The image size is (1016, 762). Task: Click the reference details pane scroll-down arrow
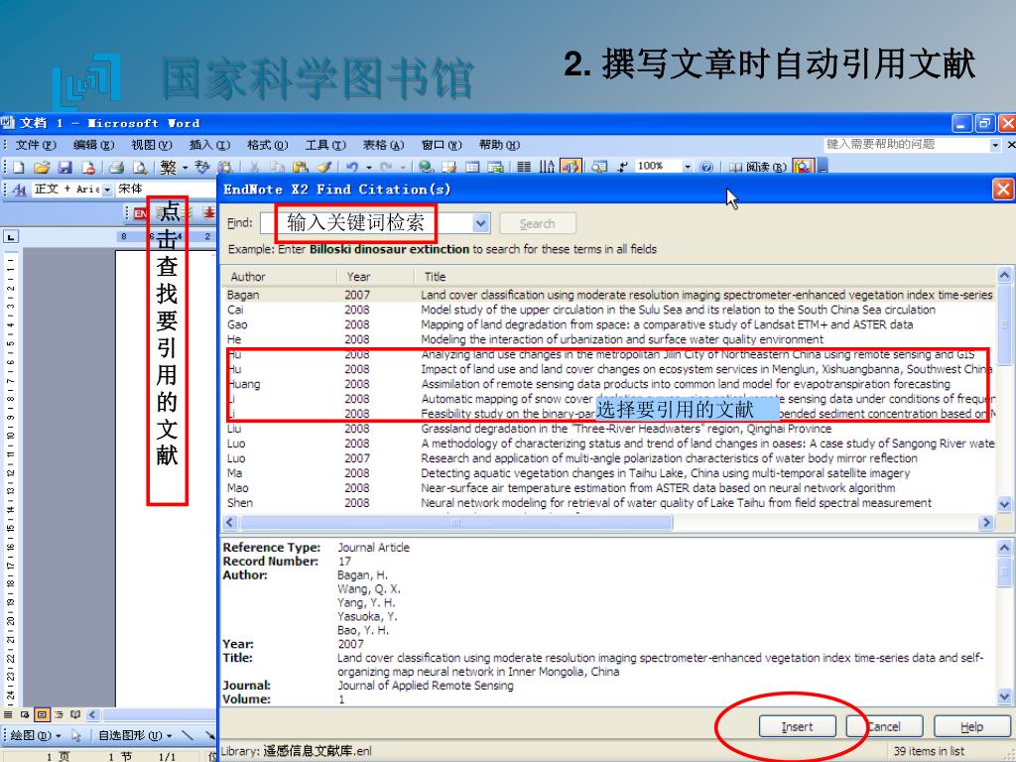point(1004,698)
